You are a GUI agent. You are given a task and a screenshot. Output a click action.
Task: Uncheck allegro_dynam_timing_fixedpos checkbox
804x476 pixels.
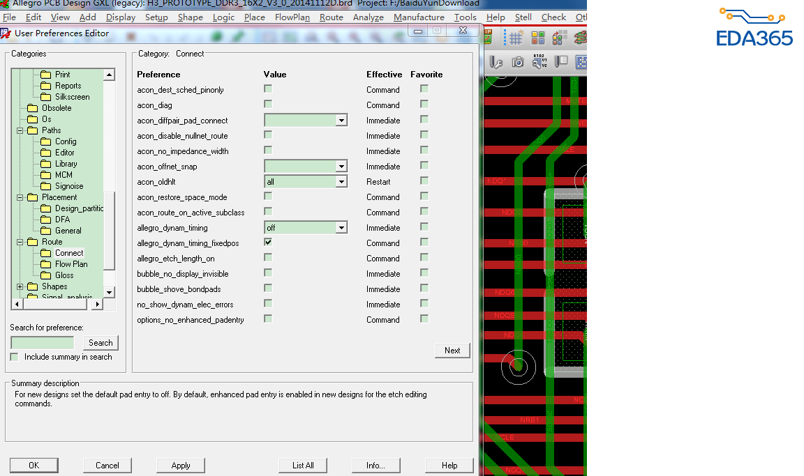tap(268, 243)
